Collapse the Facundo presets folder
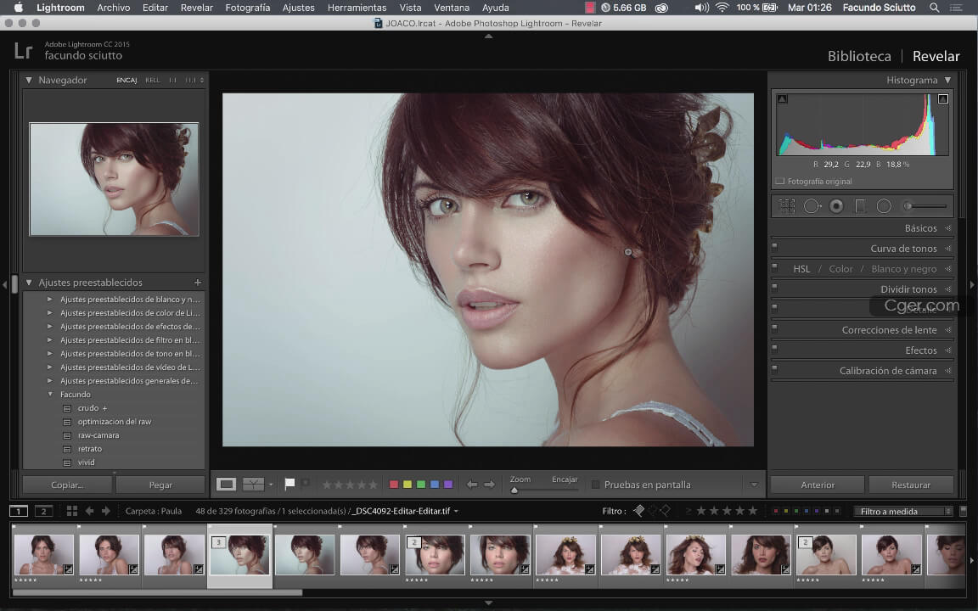 [50, 394]
